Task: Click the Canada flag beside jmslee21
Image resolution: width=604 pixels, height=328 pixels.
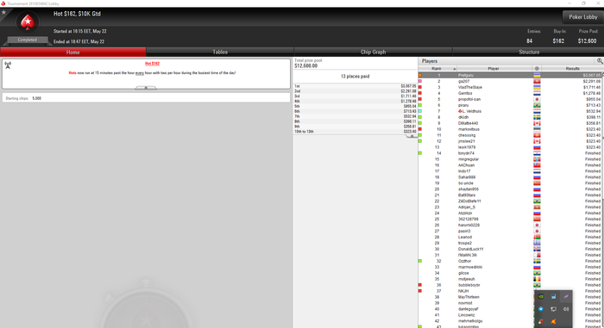Action: click(537, 141)
